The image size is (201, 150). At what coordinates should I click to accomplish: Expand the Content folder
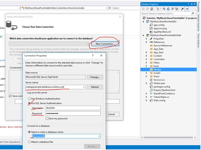[x=146, y=56]
